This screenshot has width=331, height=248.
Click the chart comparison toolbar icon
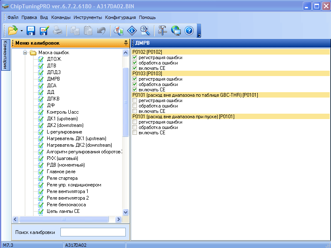[118, 30]
